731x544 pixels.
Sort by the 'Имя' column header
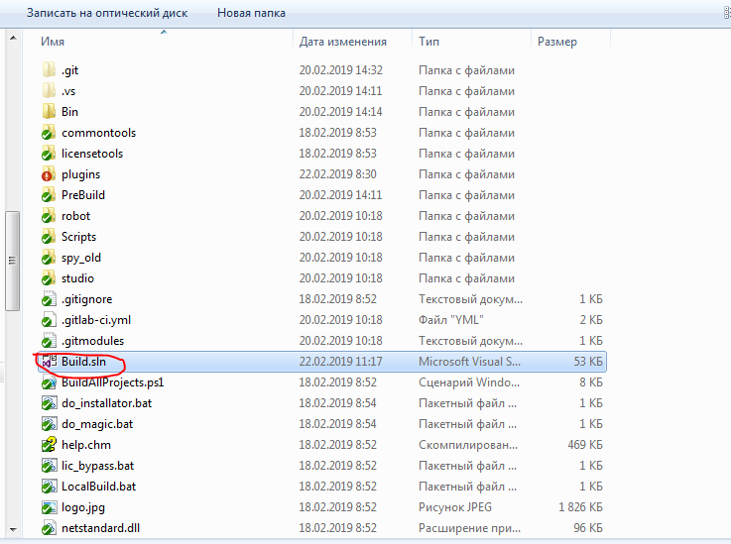point(158,42)
